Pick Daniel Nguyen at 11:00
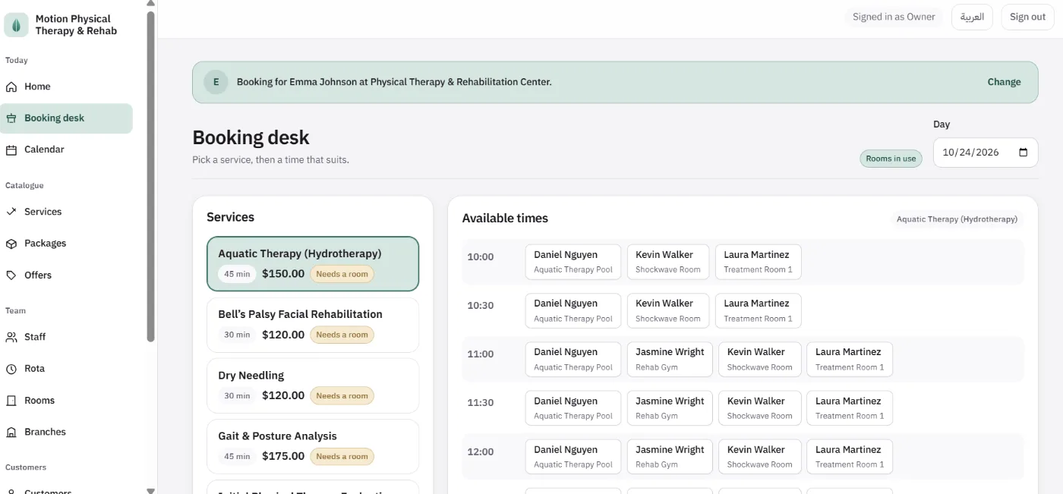This screenshot has height=494, width=1063. (x=573, y=359)
